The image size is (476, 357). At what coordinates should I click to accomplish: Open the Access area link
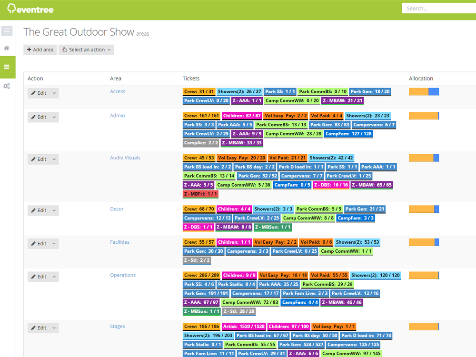118,91
